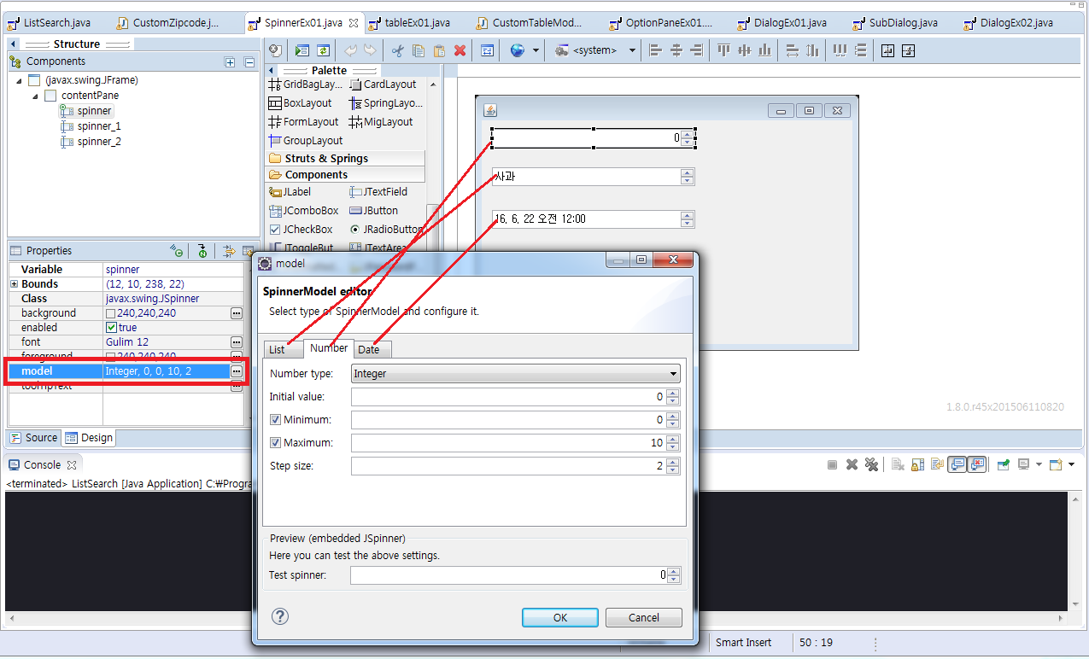Open the <system> look and feel dropdown
This screenshot has height=659, width=1089.
point(631,50)
